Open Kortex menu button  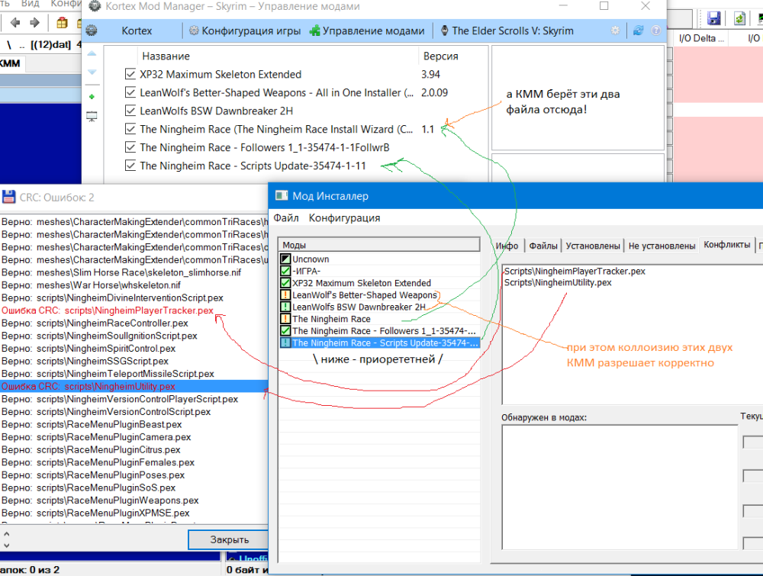coord(137,31)
